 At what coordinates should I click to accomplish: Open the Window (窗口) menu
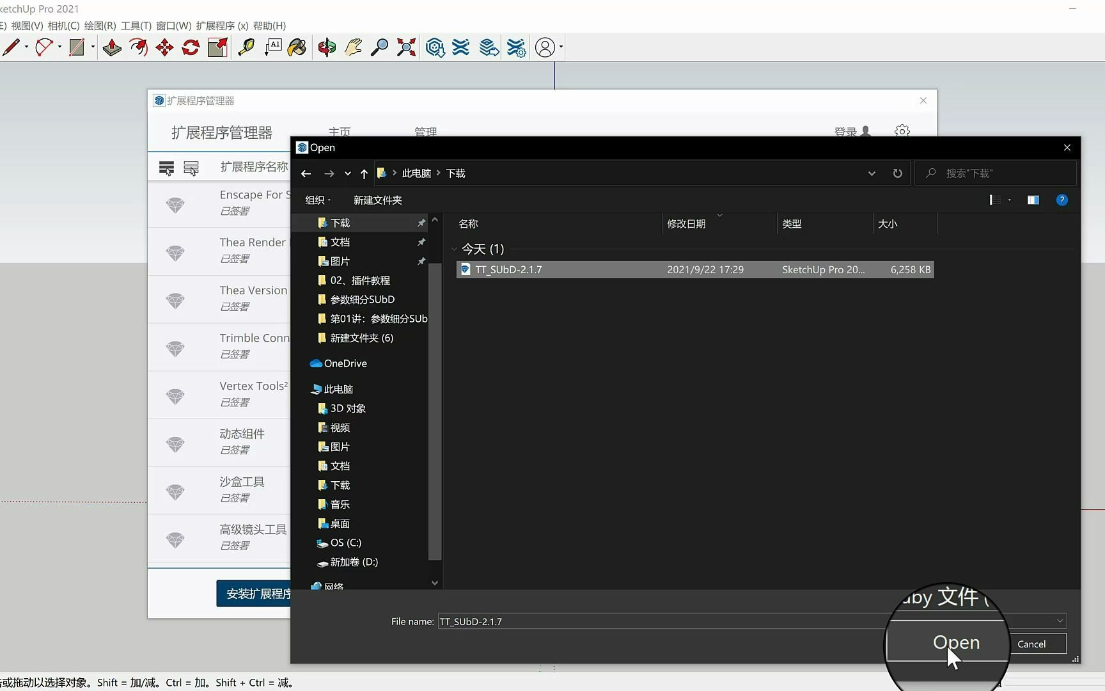174,26
